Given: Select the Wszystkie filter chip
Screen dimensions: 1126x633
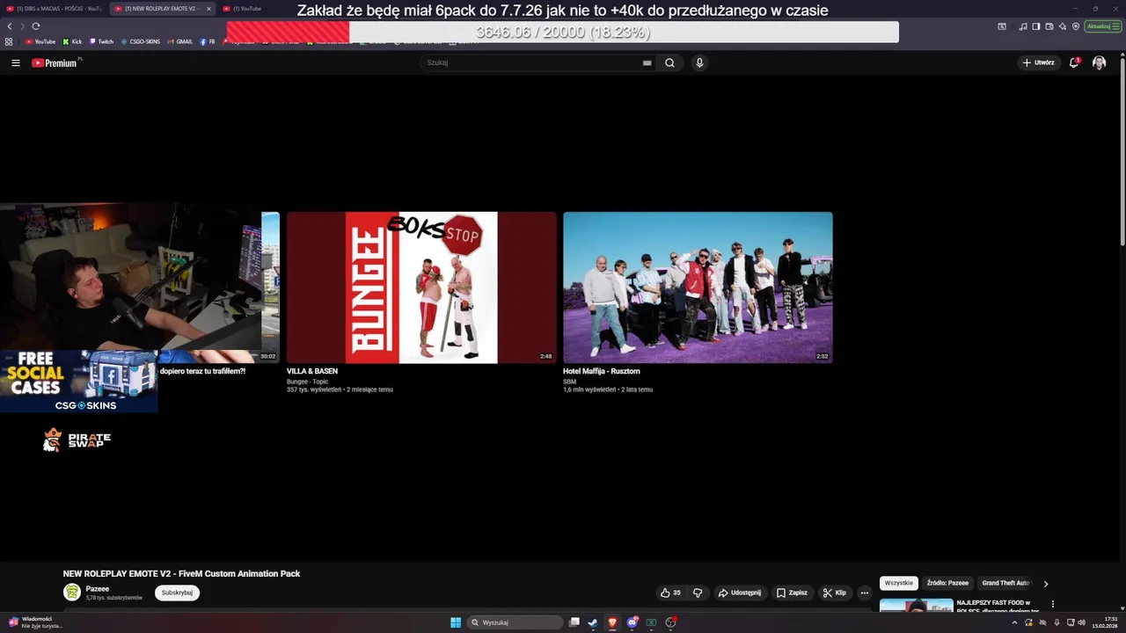Looking at the screenshot, I should (899, 583).
